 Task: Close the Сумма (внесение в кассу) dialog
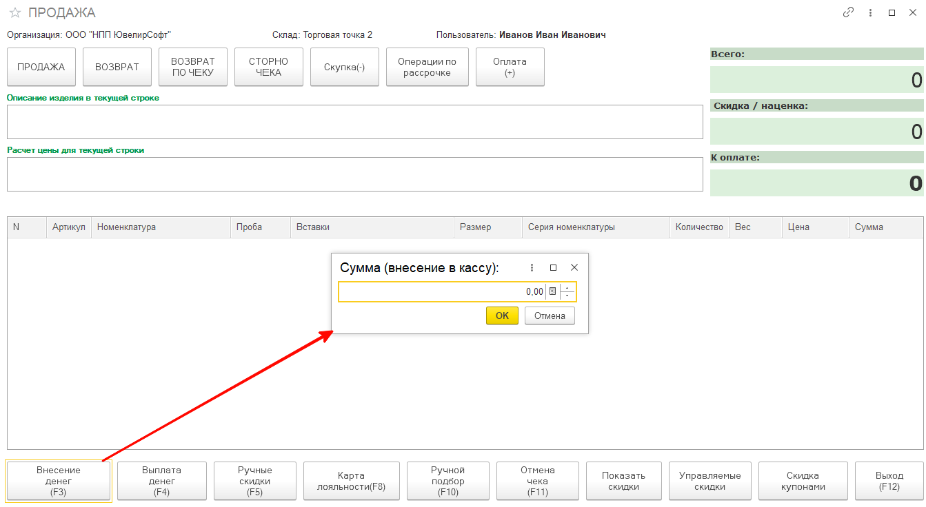click(x=574, y=267)
